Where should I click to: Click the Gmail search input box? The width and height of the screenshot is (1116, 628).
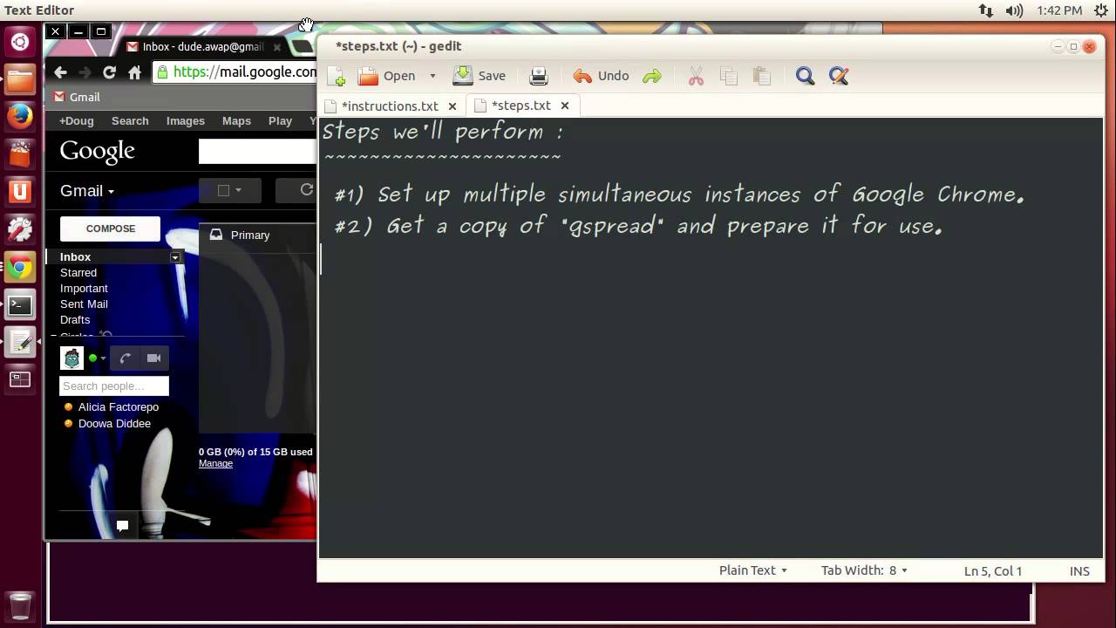coord(257,151)
